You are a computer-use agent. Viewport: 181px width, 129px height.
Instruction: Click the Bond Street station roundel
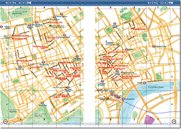pyautogui.click(x=20, y=67)
